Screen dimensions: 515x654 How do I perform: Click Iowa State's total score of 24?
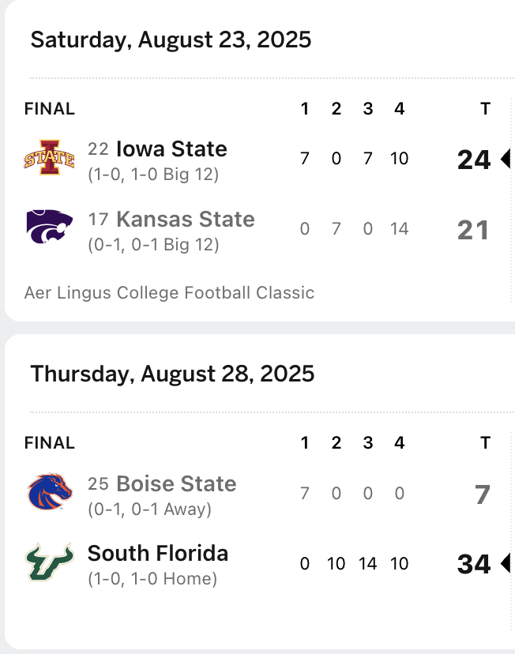tap(474, 160)
